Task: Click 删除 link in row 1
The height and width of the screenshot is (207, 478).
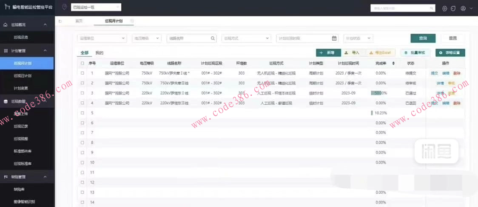Action: point(457,73)
